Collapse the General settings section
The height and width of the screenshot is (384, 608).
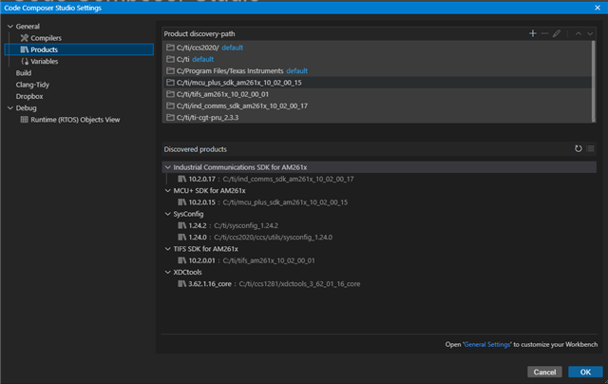(10, 26)
